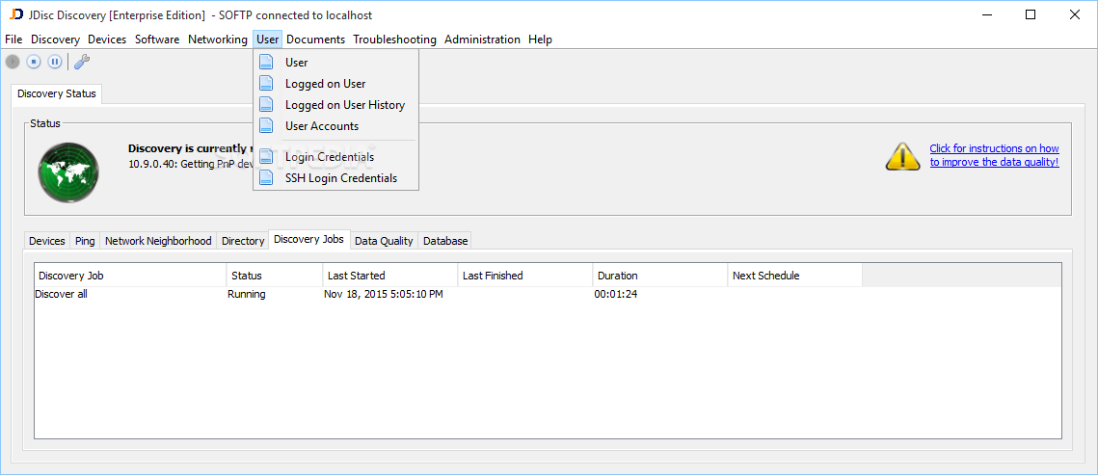Sort by Discovery Job column header

tap(130, 276)
